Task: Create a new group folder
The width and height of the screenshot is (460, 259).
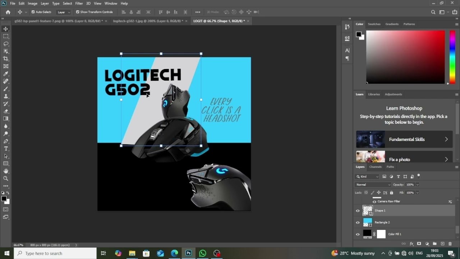Action: click(x=434, y=244)
